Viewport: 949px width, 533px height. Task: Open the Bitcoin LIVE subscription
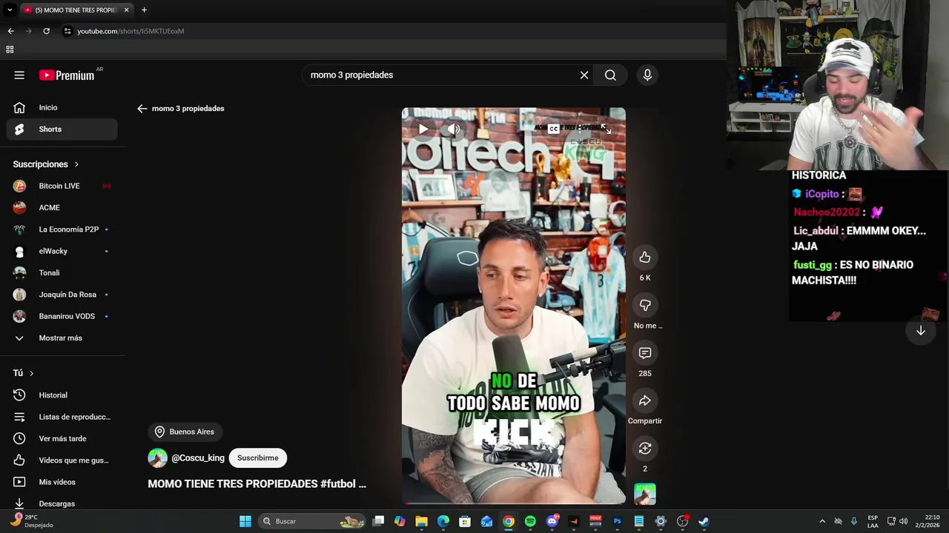click(x=62, y=186)
